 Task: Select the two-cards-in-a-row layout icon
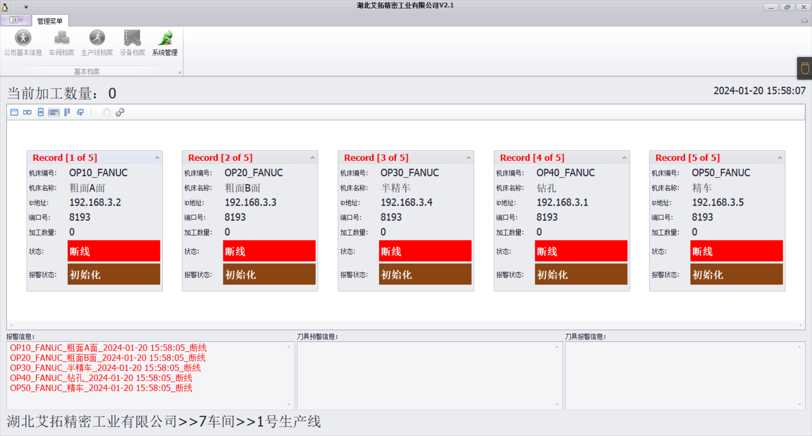(x=27, y=112)
